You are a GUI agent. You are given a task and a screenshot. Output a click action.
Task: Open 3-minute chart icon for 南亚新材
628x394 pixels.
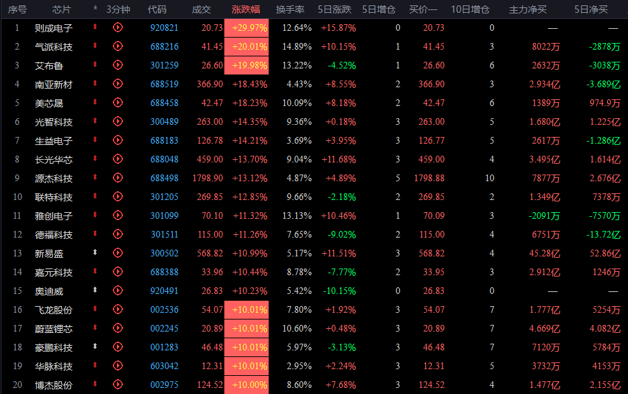[x=118, y=84]
